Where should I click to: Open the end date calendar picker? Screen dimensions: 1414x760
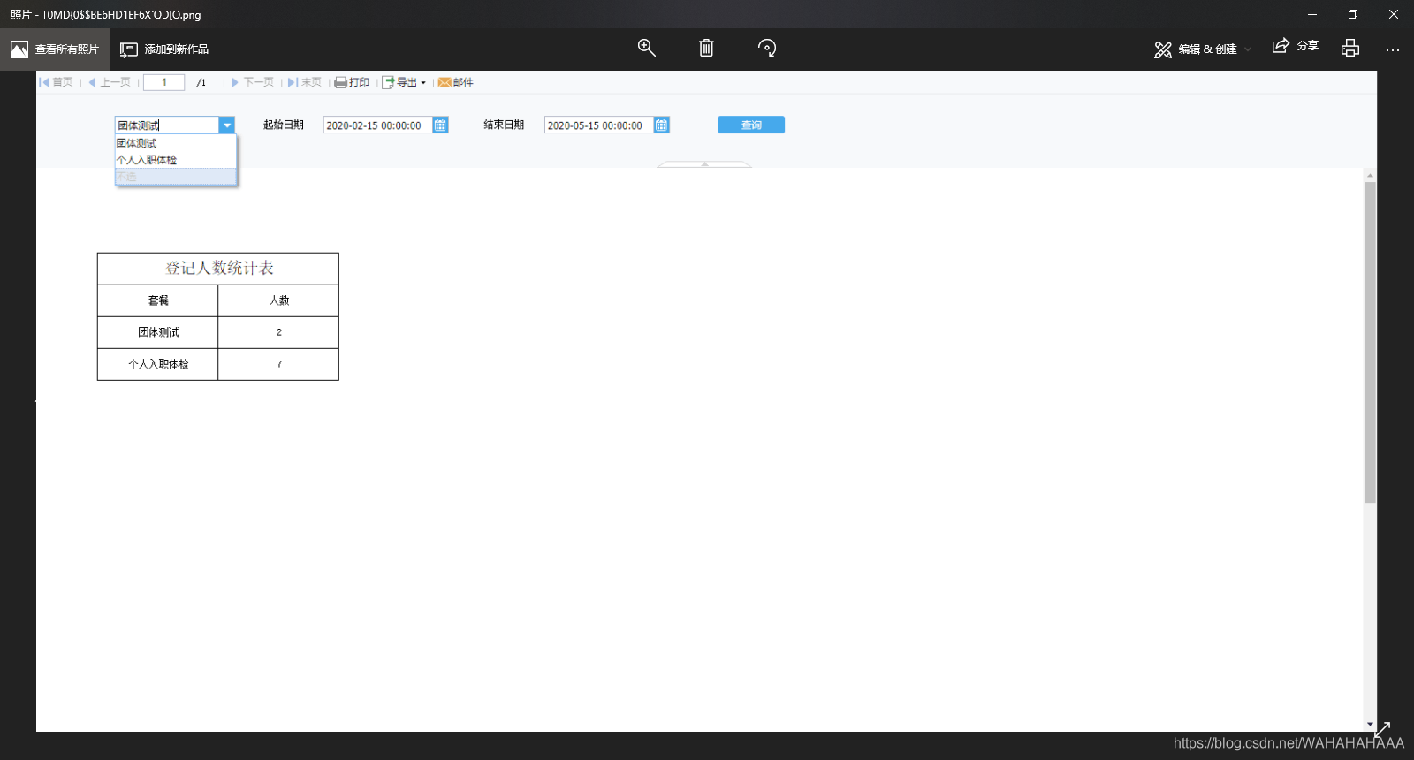pos(661,125)
